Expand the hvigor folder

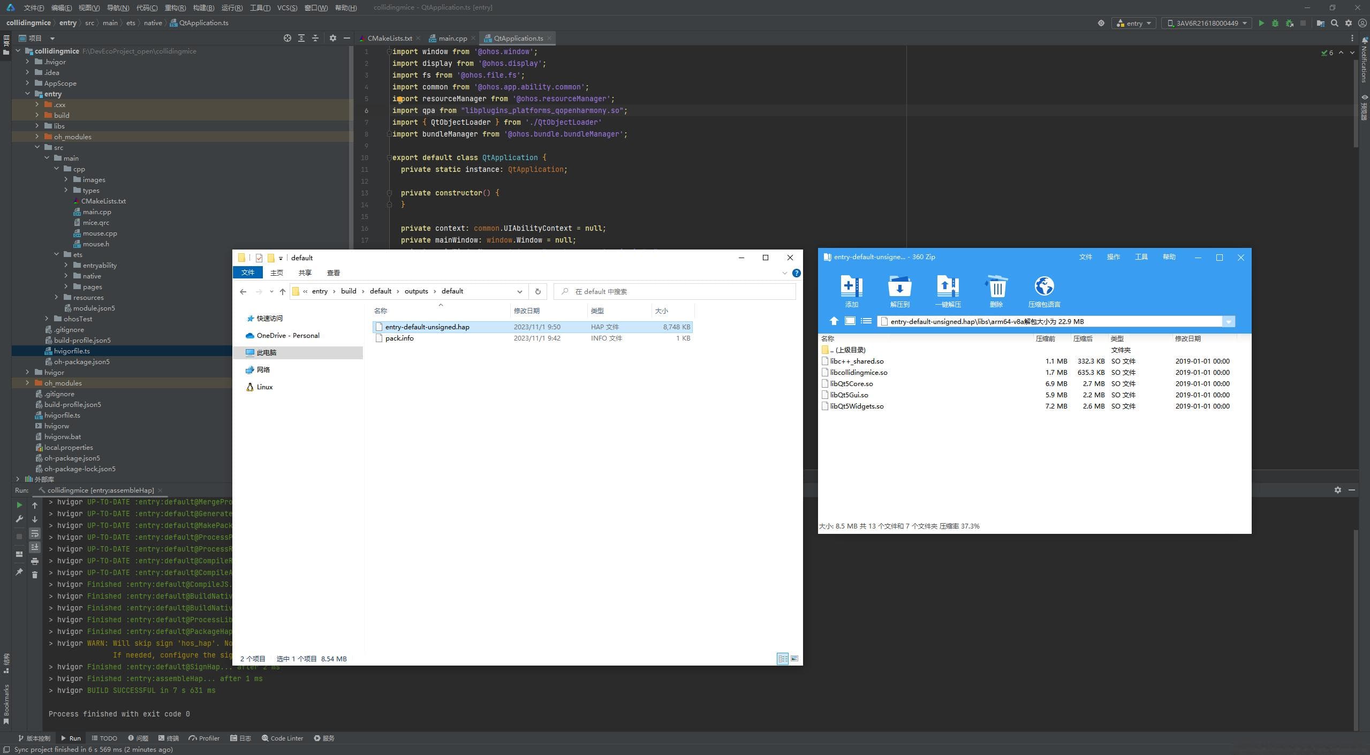28,372
